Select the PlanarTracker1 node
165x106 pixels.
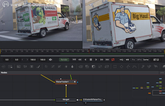click(x=66, y=82)
